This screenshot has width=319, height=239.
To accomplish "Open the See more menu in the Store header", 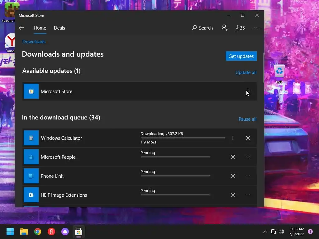I will [x=257, y=28].
